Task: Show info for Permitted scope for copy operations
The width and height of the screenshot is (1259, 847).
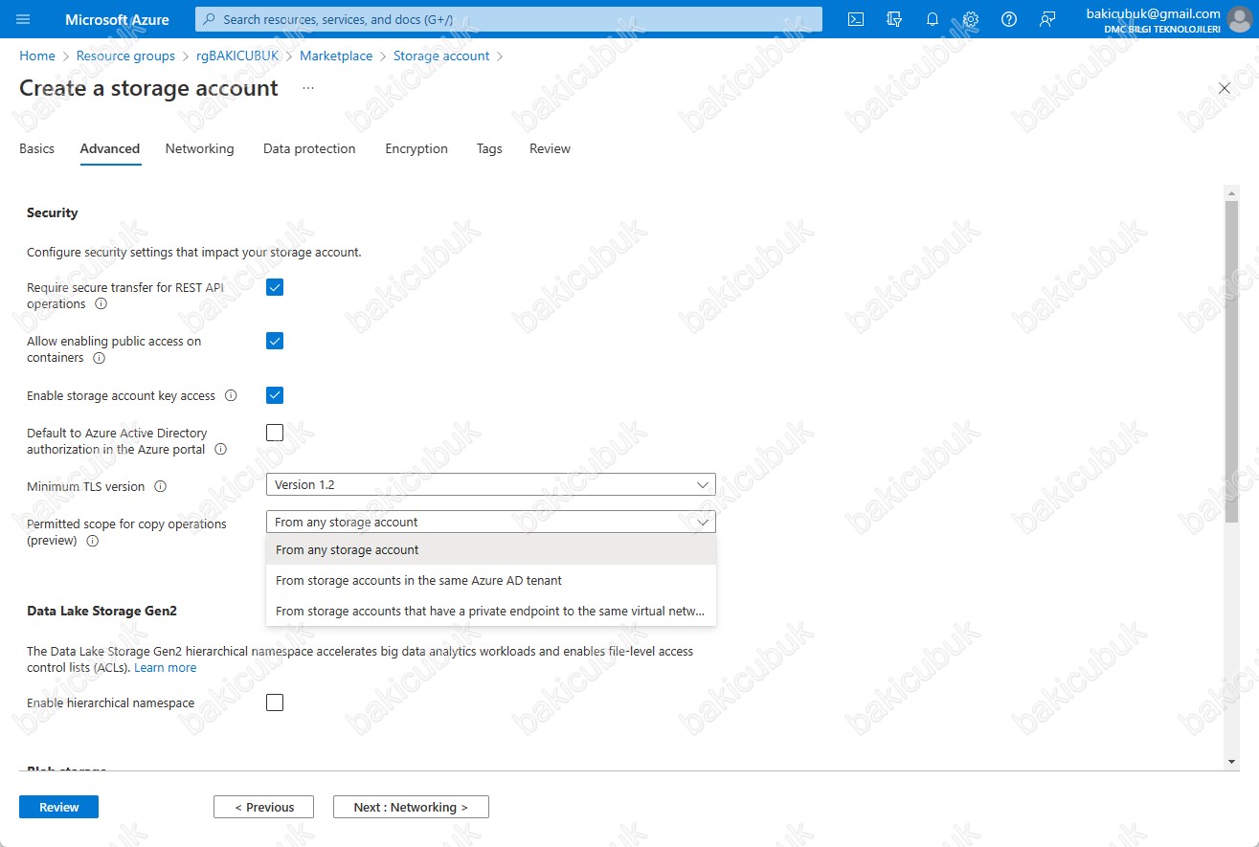Action: click(93, 542)
